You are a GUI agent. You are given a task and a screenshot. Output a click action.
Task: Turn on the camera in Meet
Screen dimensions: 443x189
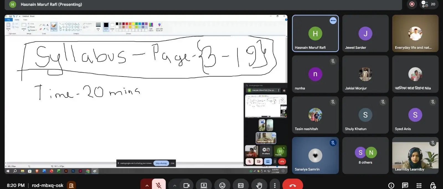[x=186, y=185]
